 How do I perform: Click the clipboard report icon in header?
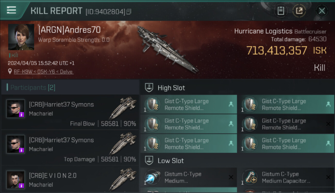click(x=281, y=11)
